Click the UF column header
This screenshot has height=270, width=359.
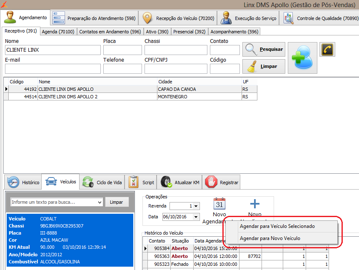click(x=249, y=82)
